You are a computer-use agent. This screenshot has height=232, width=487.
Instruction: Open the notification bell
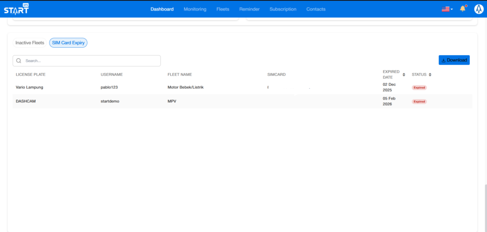(x=462, y=9)
